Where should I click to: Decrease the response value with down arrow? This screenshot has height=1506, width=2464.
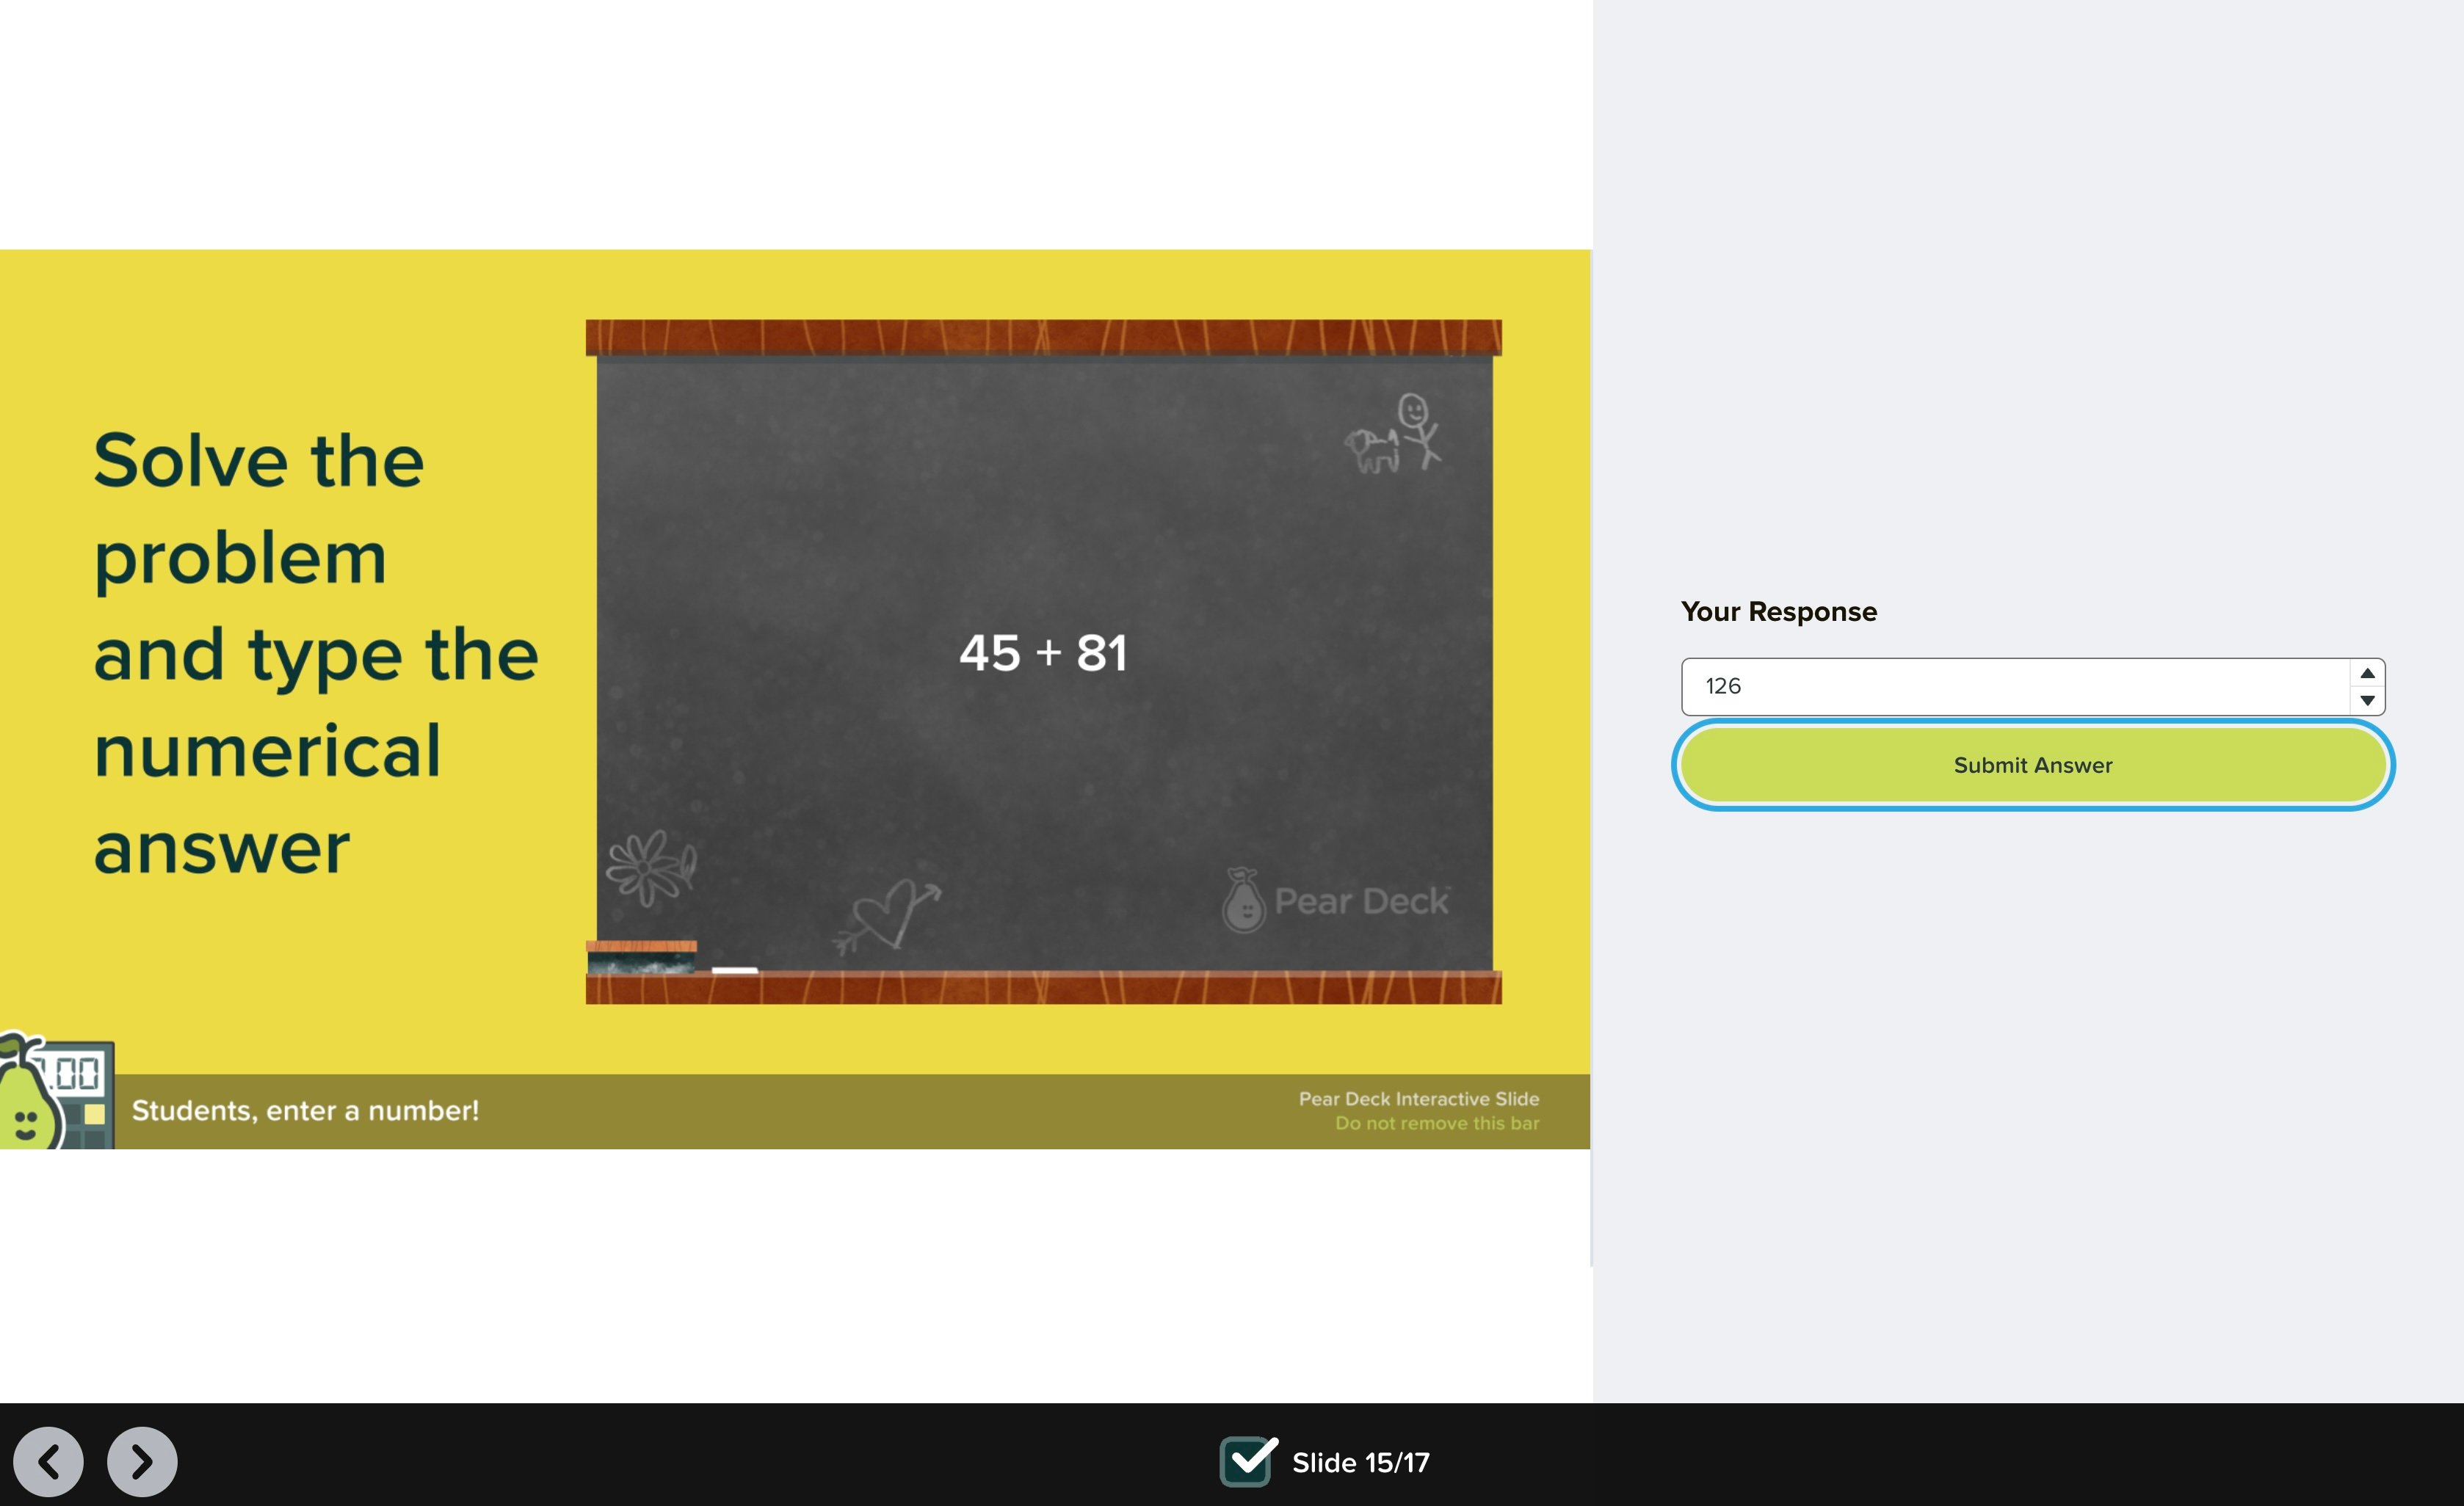[2367, 701]
